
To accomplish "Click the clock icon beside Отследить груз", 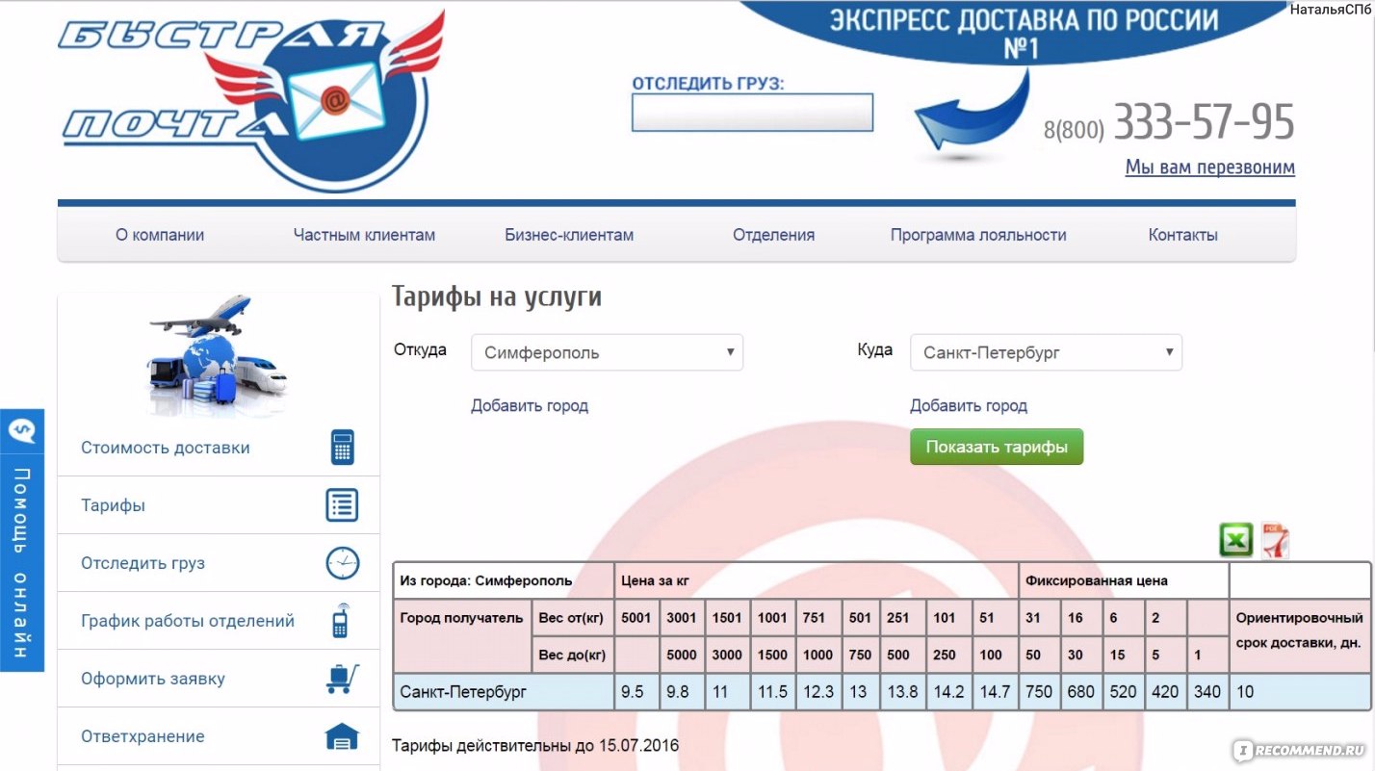I will click(x=342, y=563).
